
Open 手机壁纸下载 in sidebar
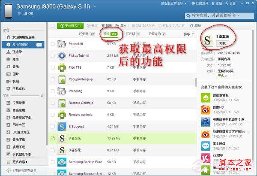(x=23, y=154)
